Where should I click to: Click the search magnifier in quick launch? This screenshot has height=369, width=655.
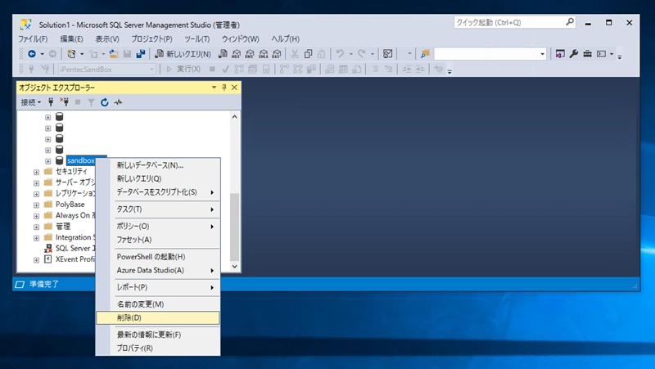[570, 22]
